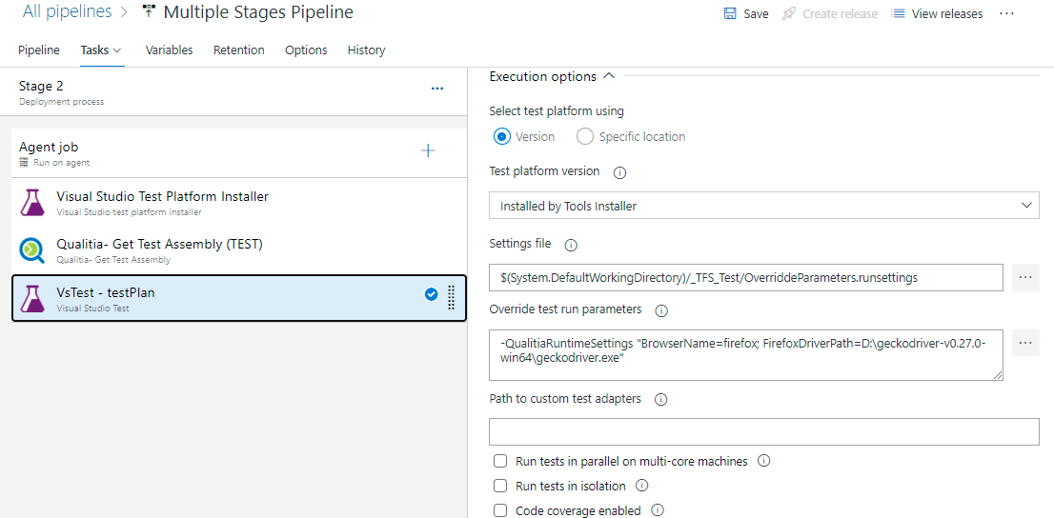Browse for Settings file with ellipsis button

(1025, 277)
